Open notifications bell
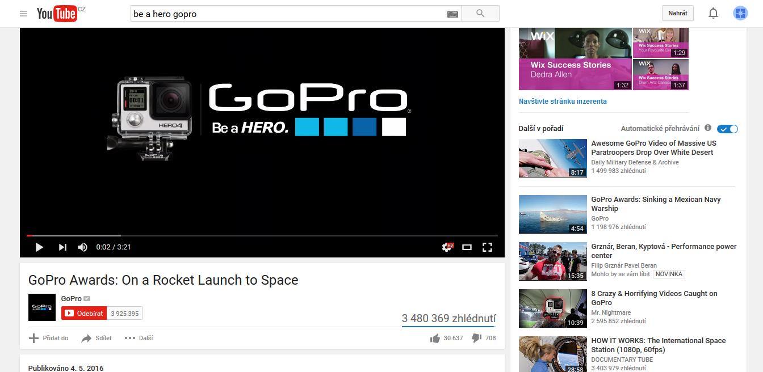Screen dimensions: 763x372 [713, 13]
